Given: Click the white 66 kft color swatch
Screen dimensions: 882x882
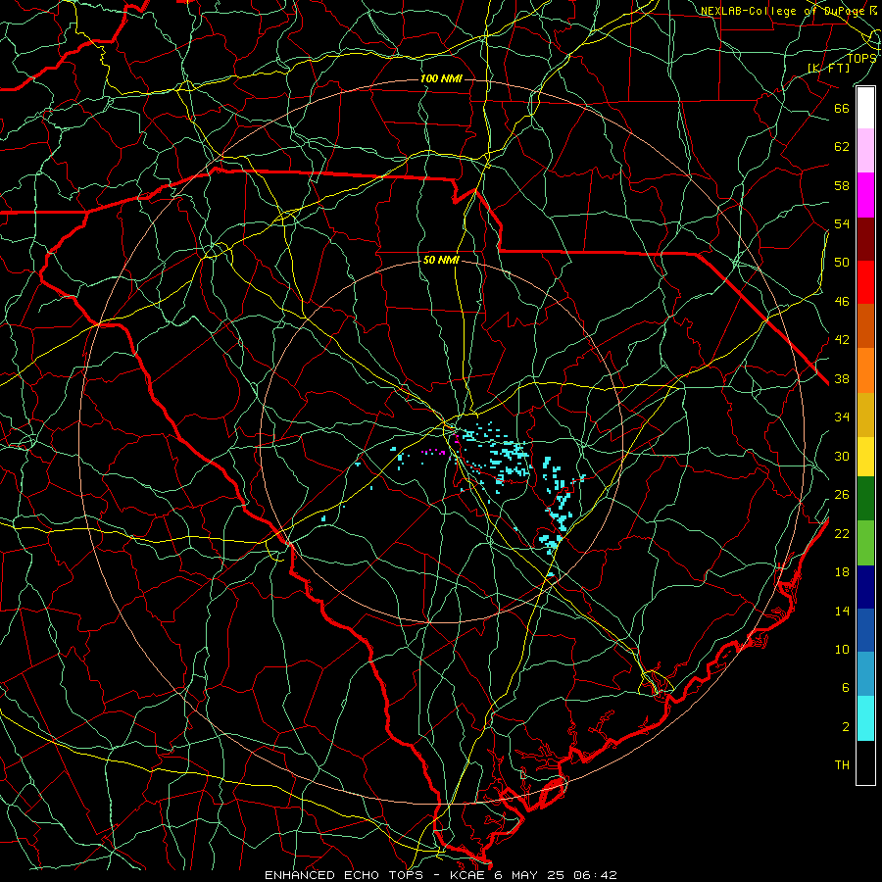Looking at the screenshot, I should [x=865, y=108].
